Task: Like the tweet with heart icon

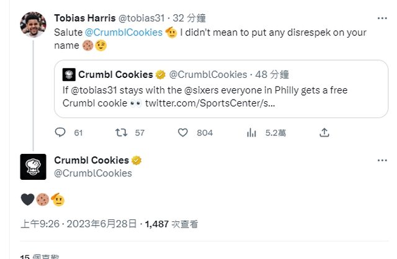Action: point(183,132)
